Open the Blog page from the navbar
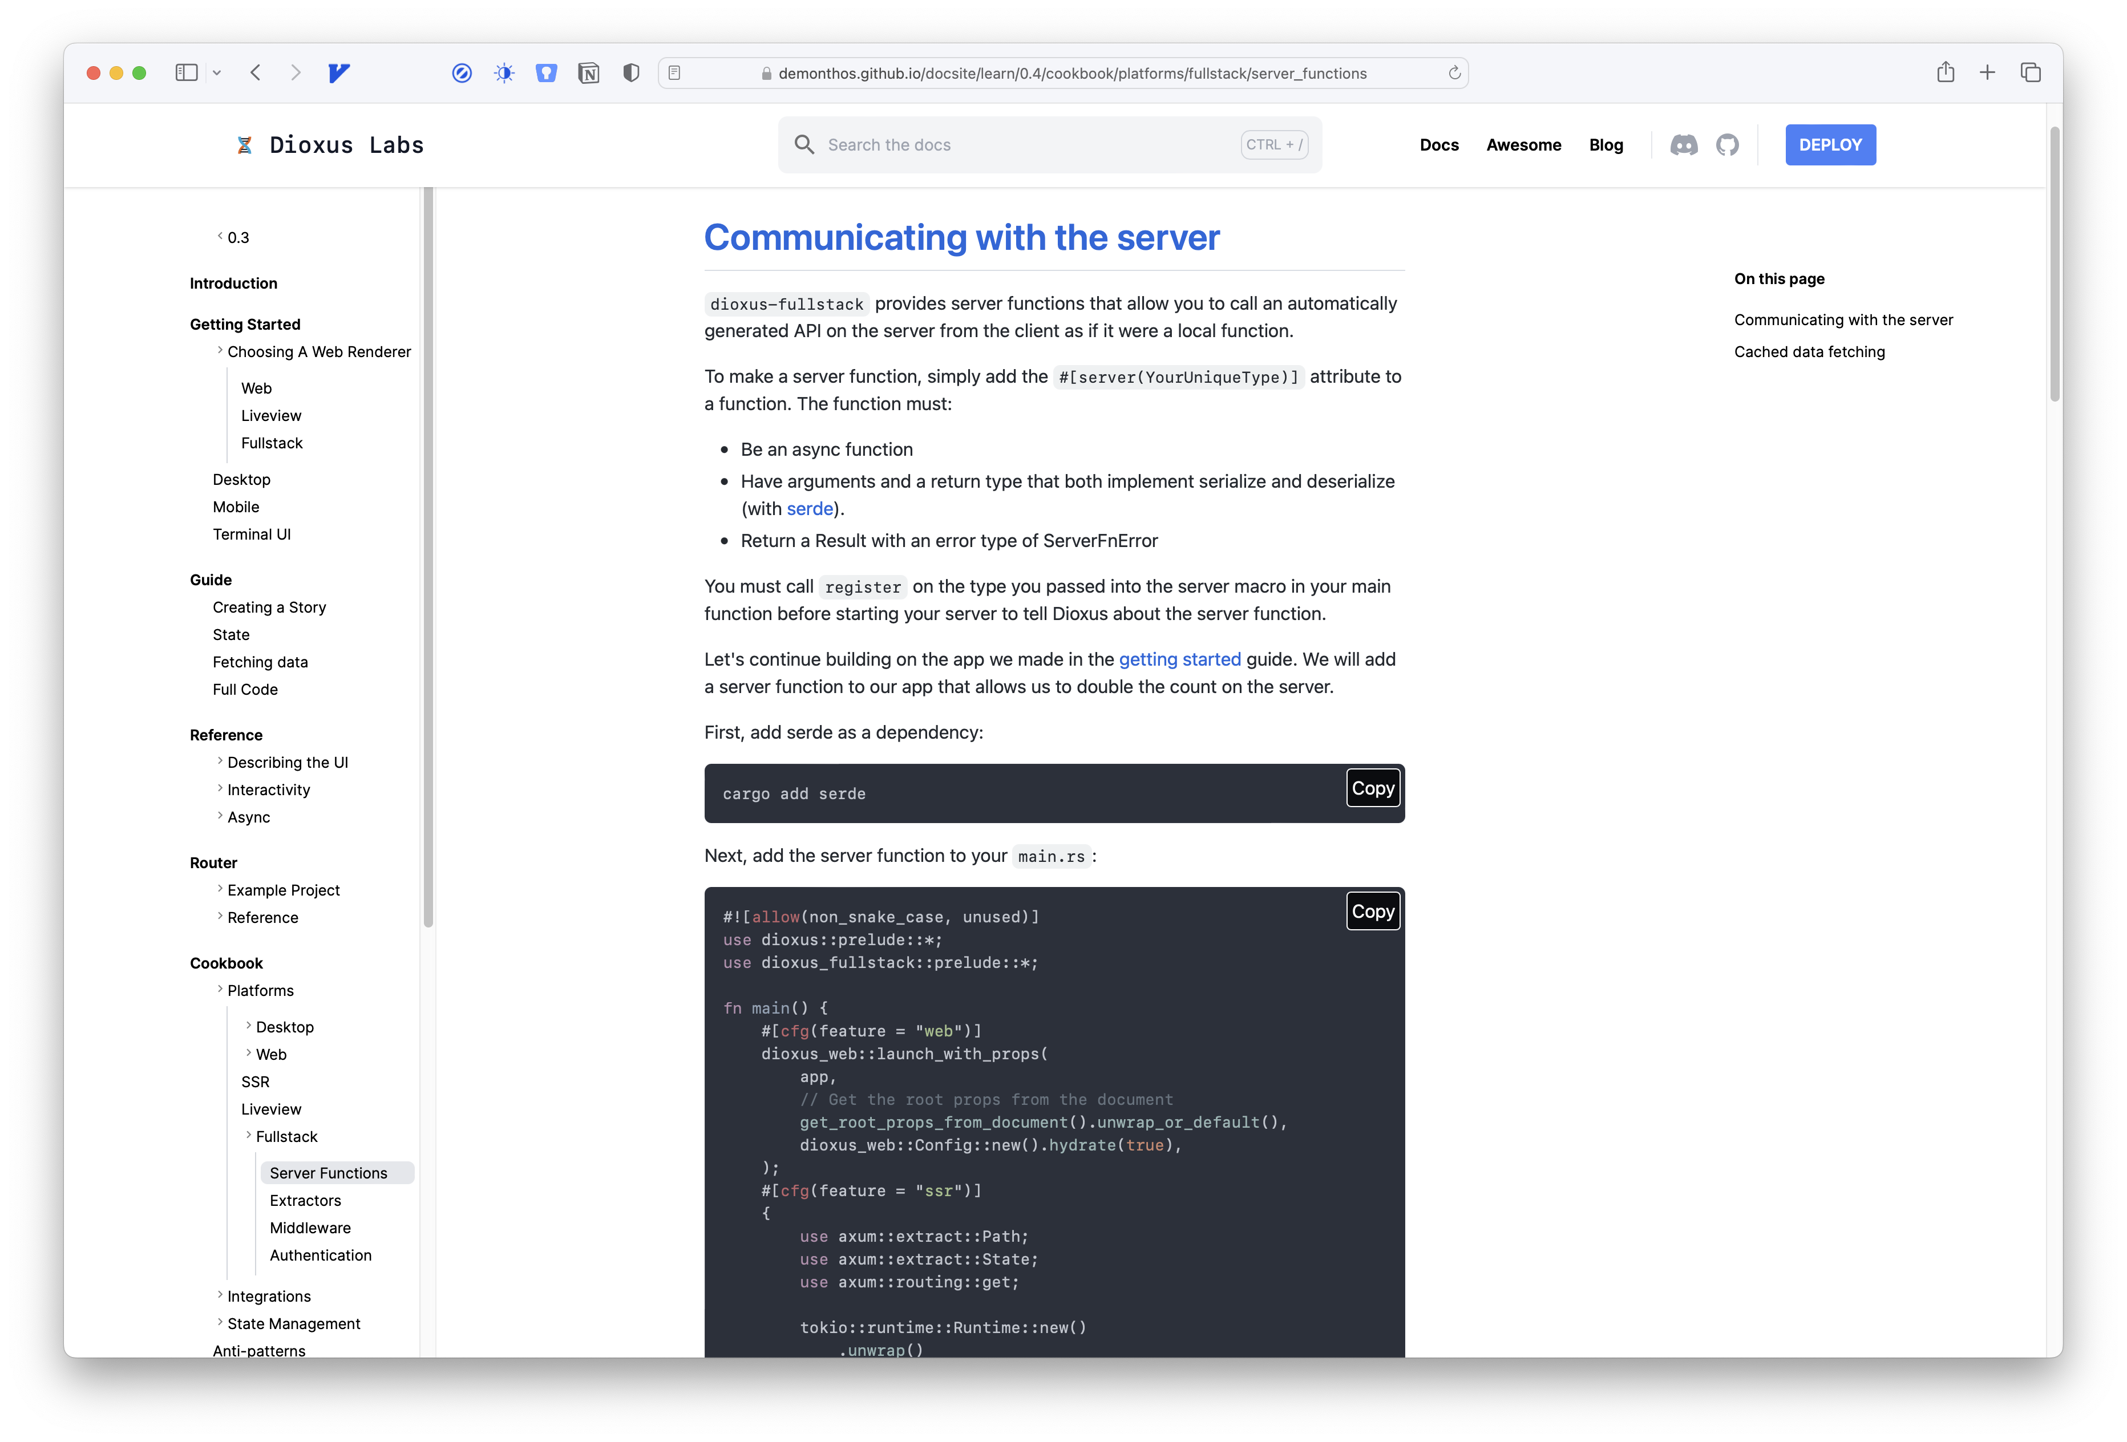This screenshot has height=1442, width=2127. pyautogui.click(x=1606, y=144)
